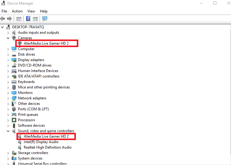Viewport: 231px width, 165px height.
Task: Select the Computer category label
Action: tap(26, 49)
